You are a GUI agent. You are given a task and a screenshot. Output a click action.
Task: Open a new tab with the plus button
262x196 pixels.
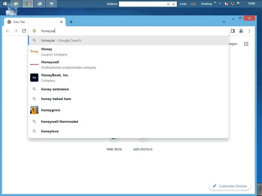(x=71, y=22)
